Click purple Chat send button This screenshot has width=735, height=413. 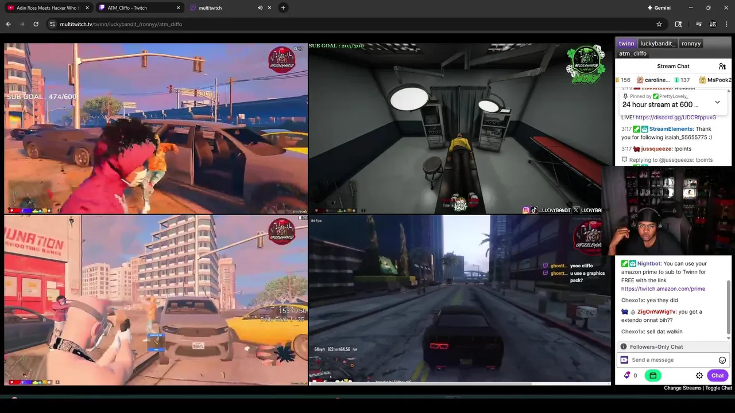coord(718,376)
